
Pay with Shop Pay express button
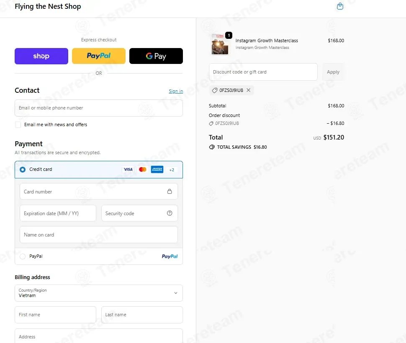click(41, 56)
